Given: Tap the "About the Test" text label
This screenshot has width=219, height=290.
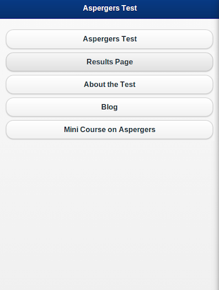Looking at the screenshot, I should (x=110, y=84).
